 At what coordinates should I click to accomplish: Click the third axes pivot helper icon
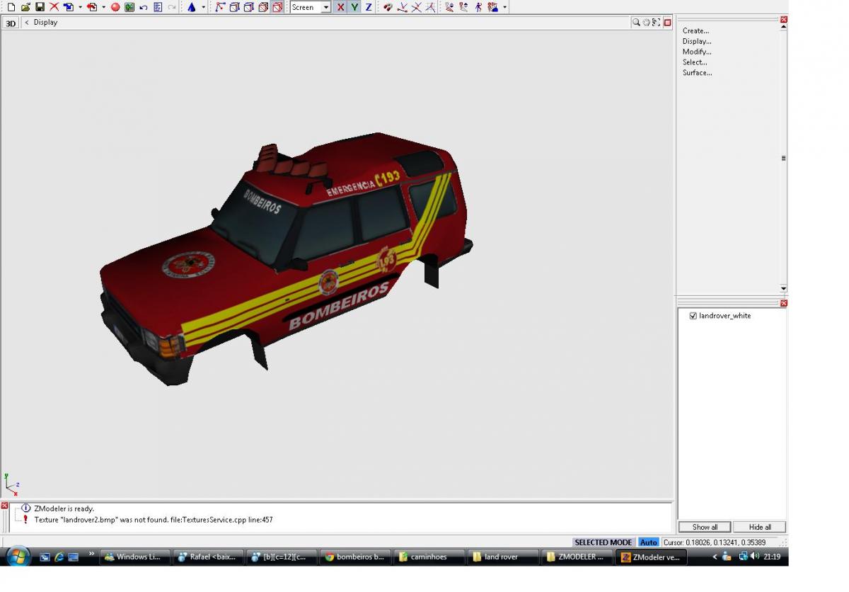coord(430,7)
